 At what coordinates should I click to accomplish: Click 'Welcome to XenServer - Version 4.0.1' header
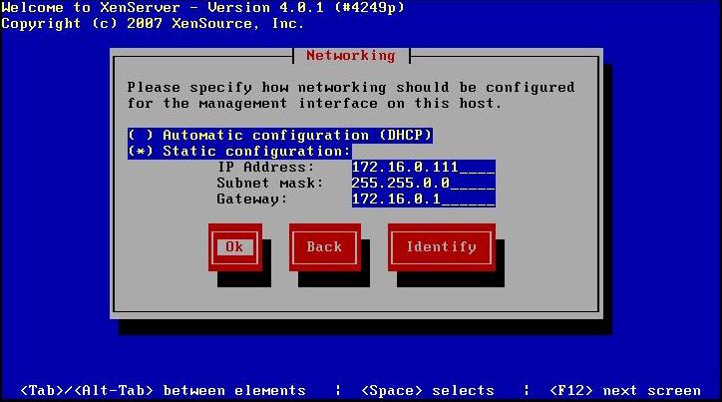pyautogui.click(x=202, y=8)
